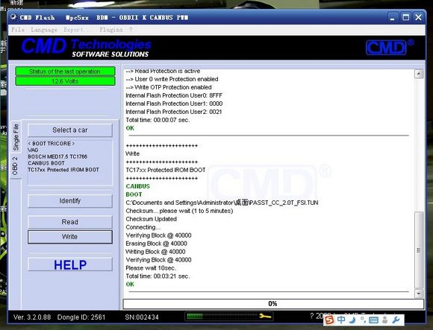The image size is (433, 330).
Task: Open the Plugins menu
Action: (111, 30)
